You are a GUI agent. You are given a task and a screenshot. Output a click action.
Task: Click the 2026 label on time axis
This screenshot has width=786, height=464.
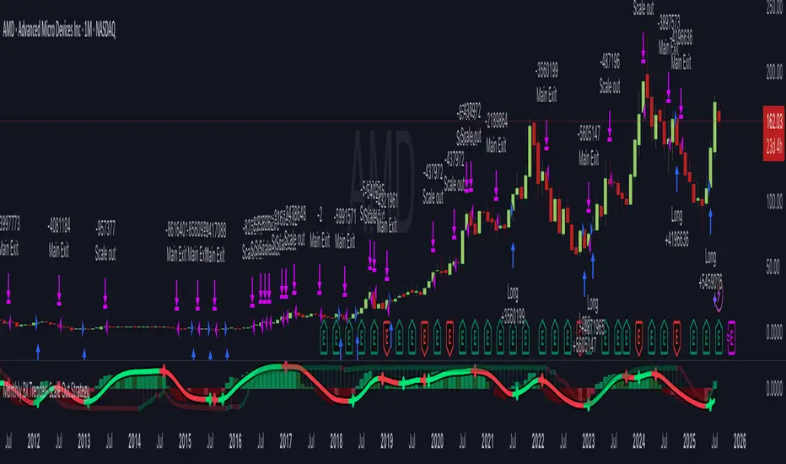pos(740,441)
